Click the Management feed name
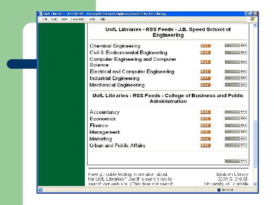This screenshot has height=205, width=274. point(105,132)
